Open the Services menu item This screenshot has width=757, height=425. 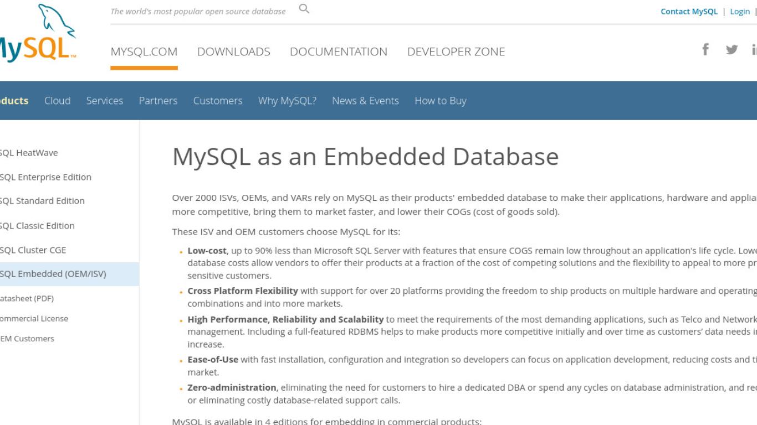(105, 101)
